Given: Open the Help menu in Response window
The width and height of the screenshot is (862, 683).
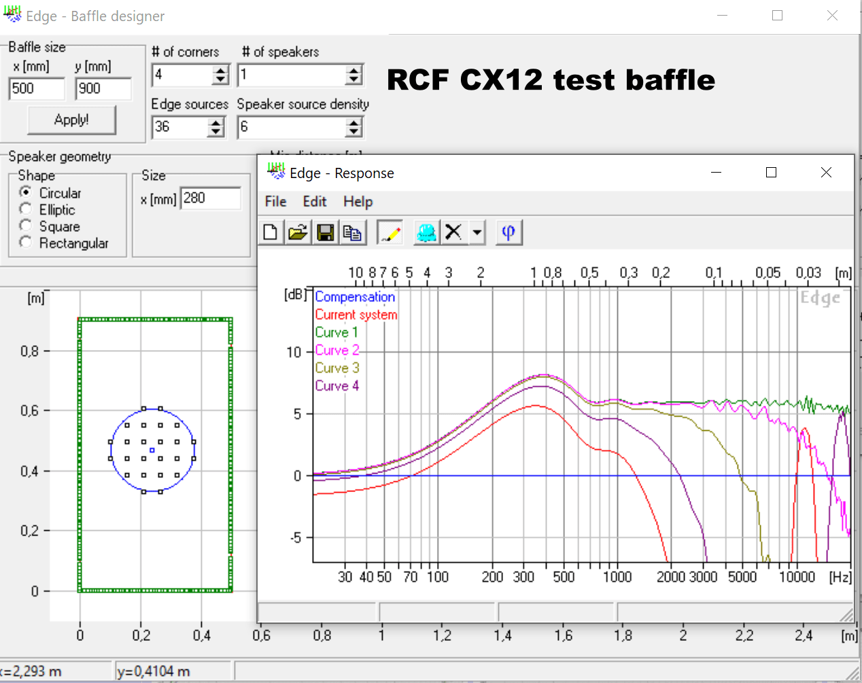Looking at the screenshot, I should (358, 201).
